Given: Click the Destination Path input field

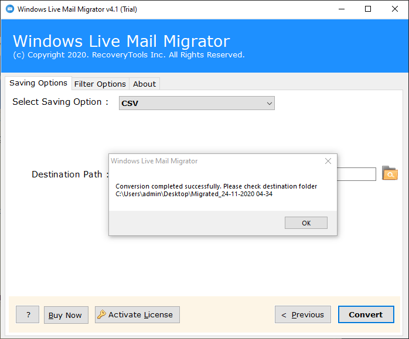Looking at the screenshot, I should [356, 174].
